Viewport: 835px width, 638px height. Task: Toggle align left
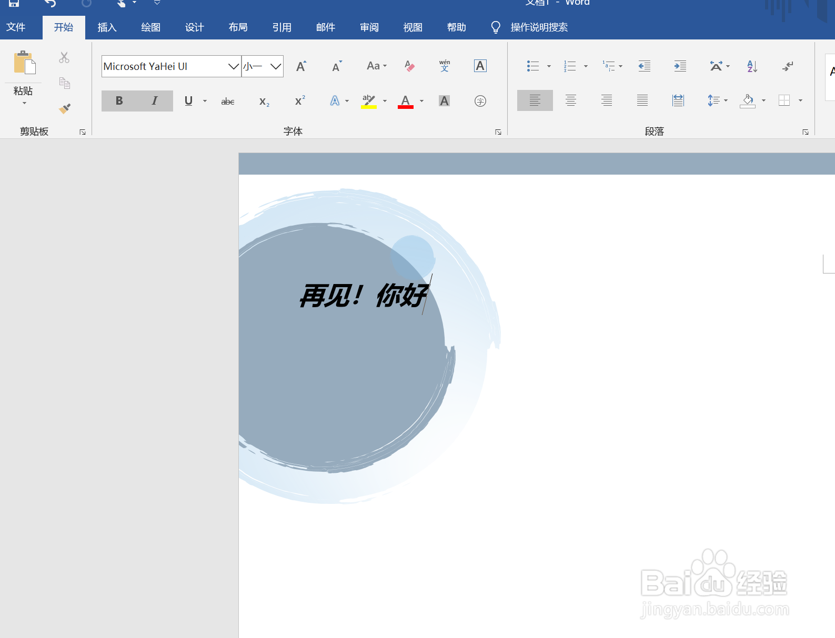click(x=535, y=100)
